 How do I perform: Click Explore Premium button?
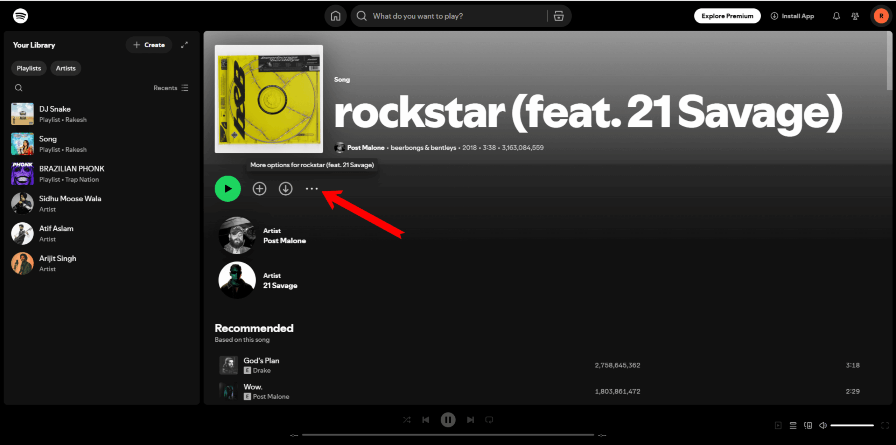[727, 16]
